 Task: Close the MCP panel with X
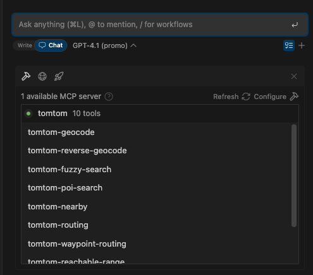point(294,76)
